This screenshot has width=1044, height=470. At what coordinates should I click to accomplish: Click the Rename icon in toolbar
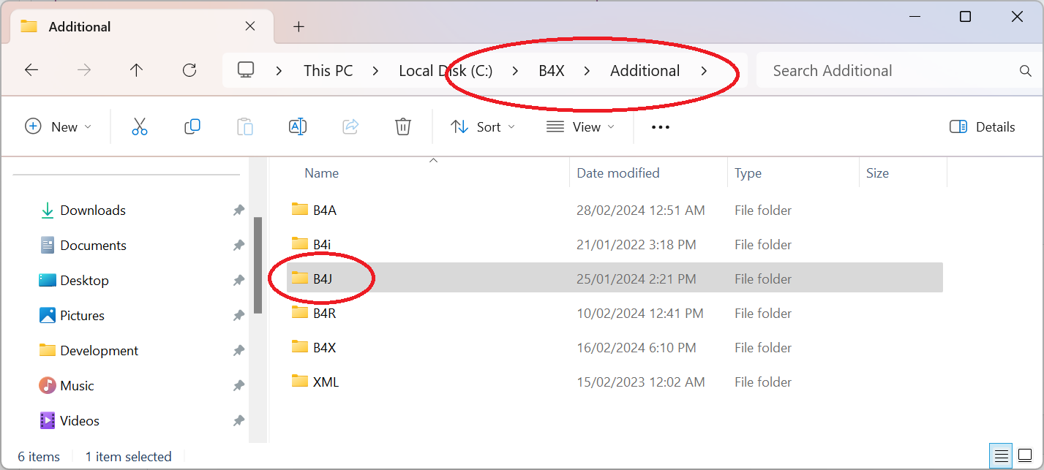point(298,126)
